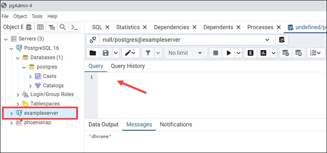Click the Stop query square button
This screenshot has height=153, width=327.
216,53
